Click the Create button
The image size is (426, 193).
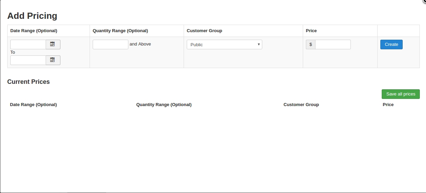[x=391, y=44]
